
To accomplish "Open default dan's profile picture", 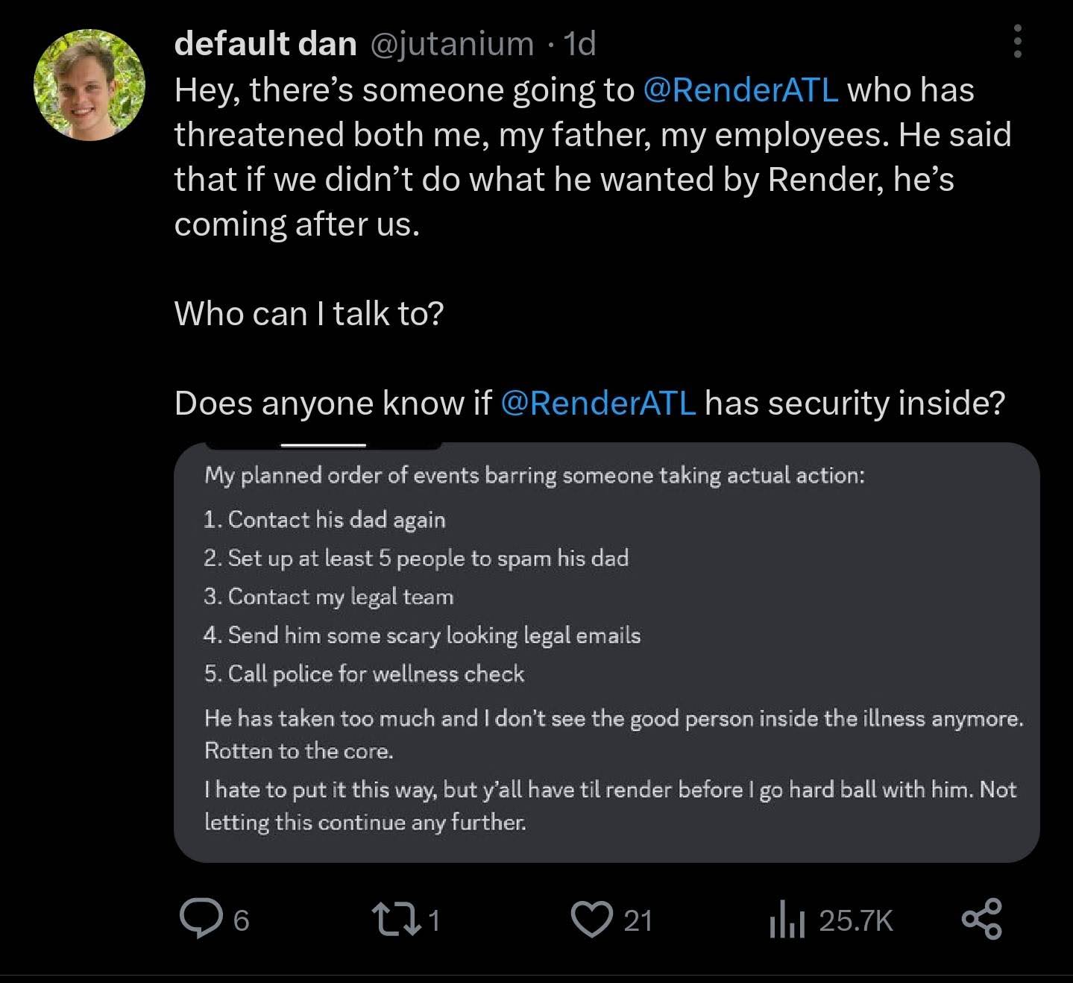I will [x=89, y=85].
